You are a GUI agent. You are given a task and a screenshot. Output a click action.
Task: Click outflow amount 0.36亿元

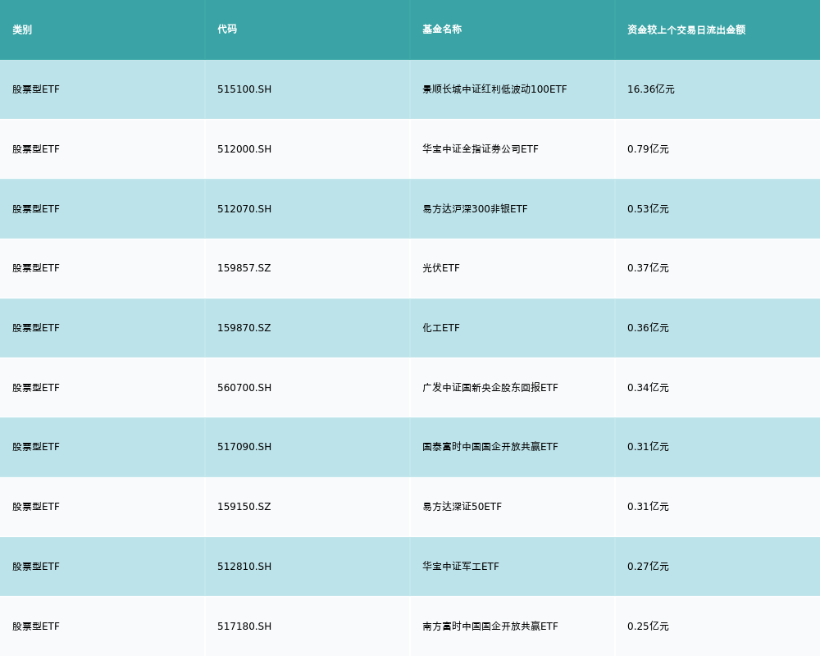click(x=648, y=328)
